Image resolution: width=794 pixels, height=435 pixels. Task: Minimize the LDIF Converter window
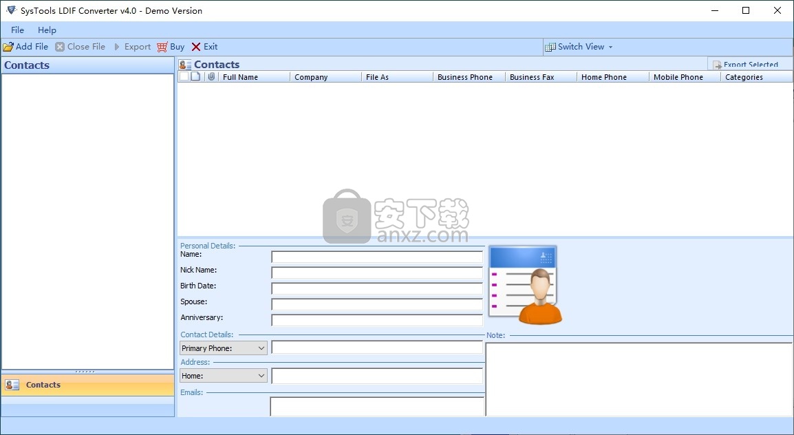[715, 10]
